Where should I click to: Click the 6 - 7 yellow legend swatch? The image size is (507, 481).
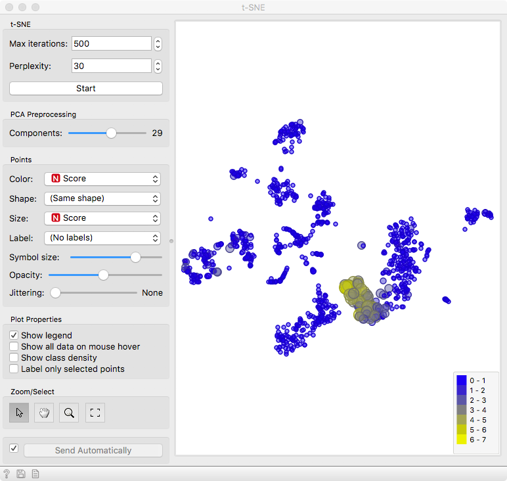point(462,440)
